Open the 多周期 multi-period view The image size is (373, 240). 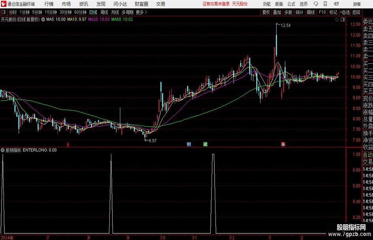[127, 12]
